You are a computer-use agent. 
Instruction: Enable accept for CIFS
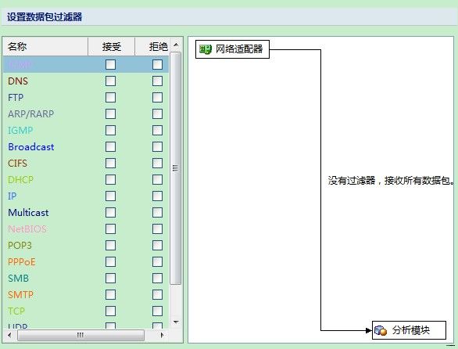tap(110, 163)
